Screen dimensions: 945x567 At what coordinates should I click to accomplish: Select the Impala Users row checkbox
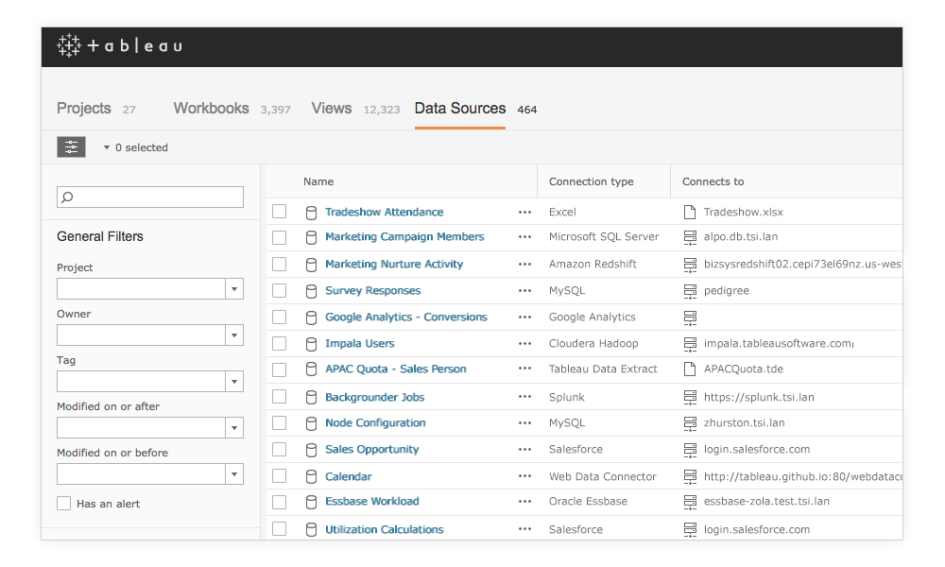(x=279, y=343)
